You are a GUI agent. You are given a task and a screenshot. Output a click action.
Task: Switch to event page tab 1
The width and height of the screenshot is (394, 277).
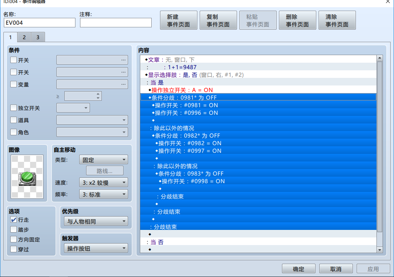[10, 37]
